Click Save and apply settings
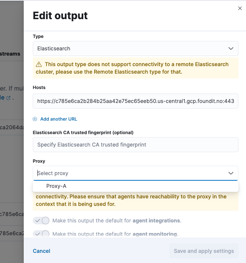 tap(204, 251)
